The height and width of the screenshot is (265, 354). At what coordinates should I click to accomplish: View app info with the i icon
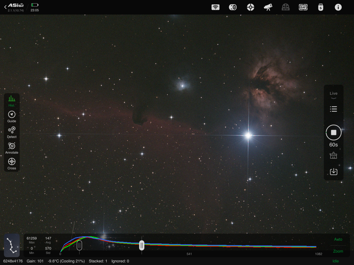(x=338, y=7)
